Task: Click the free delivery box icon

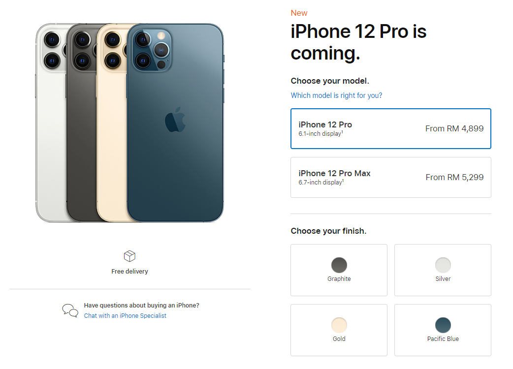Action: pyautogui.click(x=129, y=256)
